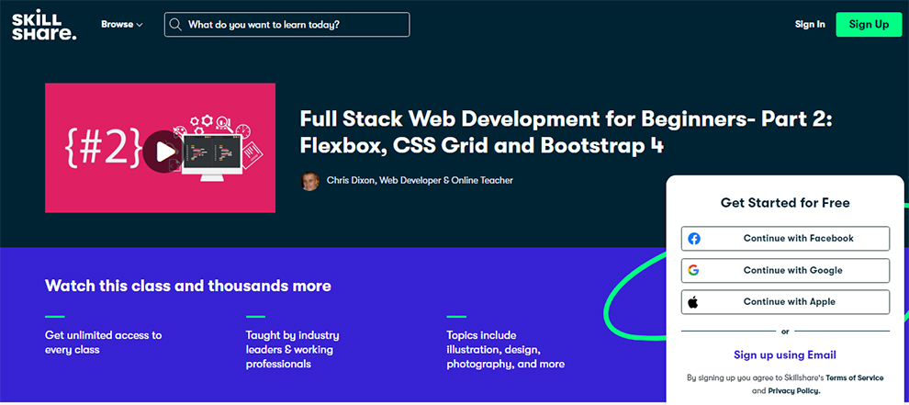Screen dimensions: 909x405
Task: Click 'Get unlimited access to every class'
Action: (103, 343)
